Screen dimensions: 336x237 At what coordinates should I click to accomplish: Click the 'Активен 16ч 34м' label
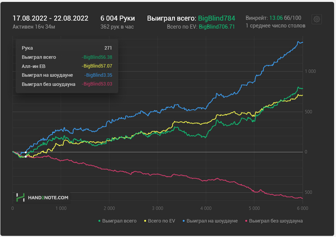34,27
